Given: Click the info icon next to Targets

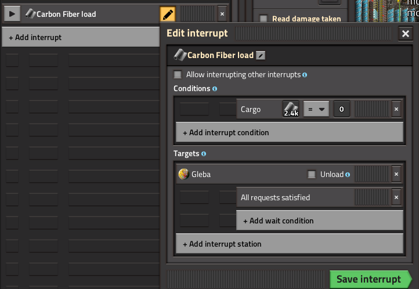Looking at the screenshot, I should point(204,154).
